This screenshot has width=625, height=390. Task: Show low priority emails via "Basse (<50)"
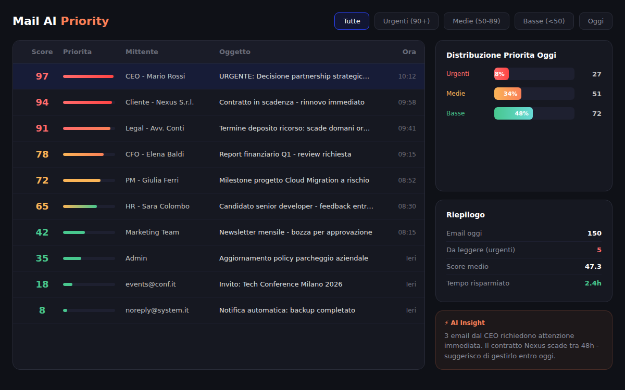pyautogui.click(x=544, y=21)
